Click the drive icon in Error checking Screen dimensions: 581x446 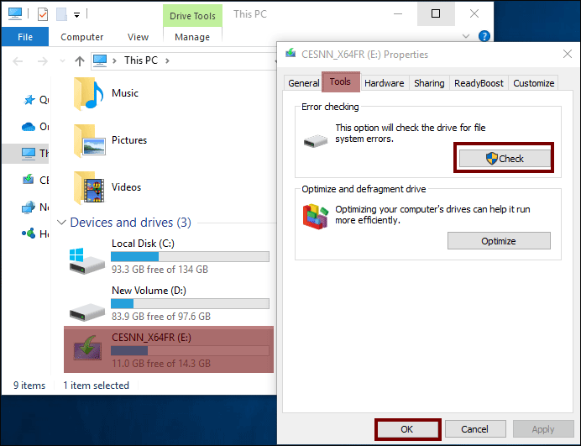pyautogui.click(x=316, y=141)
